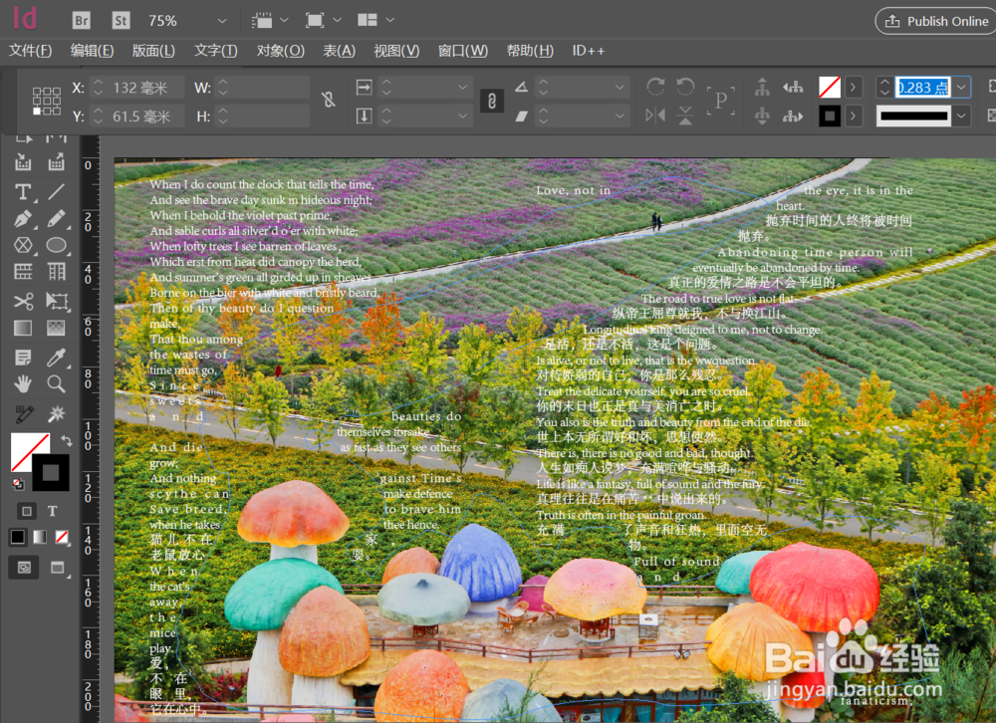Select the Ellipse tool

point(56,245)
